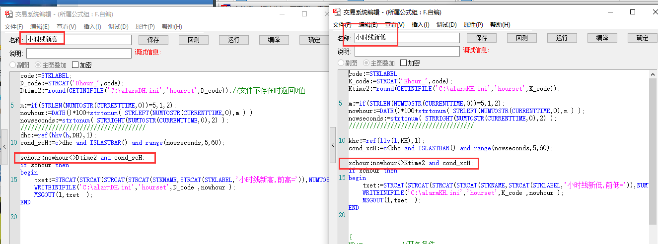Open 文件(F) menu in the left window
This screenshot has width=658, height=244.
(14, 27)
